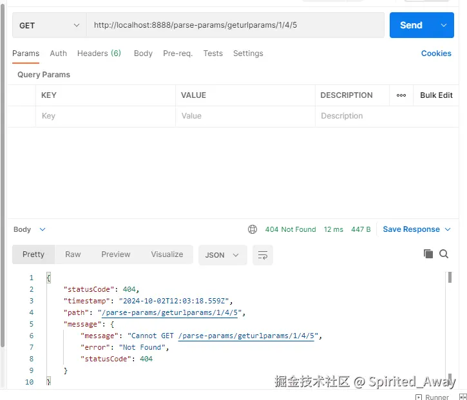Open the Tests tab
Screen dimensions: 467x400
213,53
